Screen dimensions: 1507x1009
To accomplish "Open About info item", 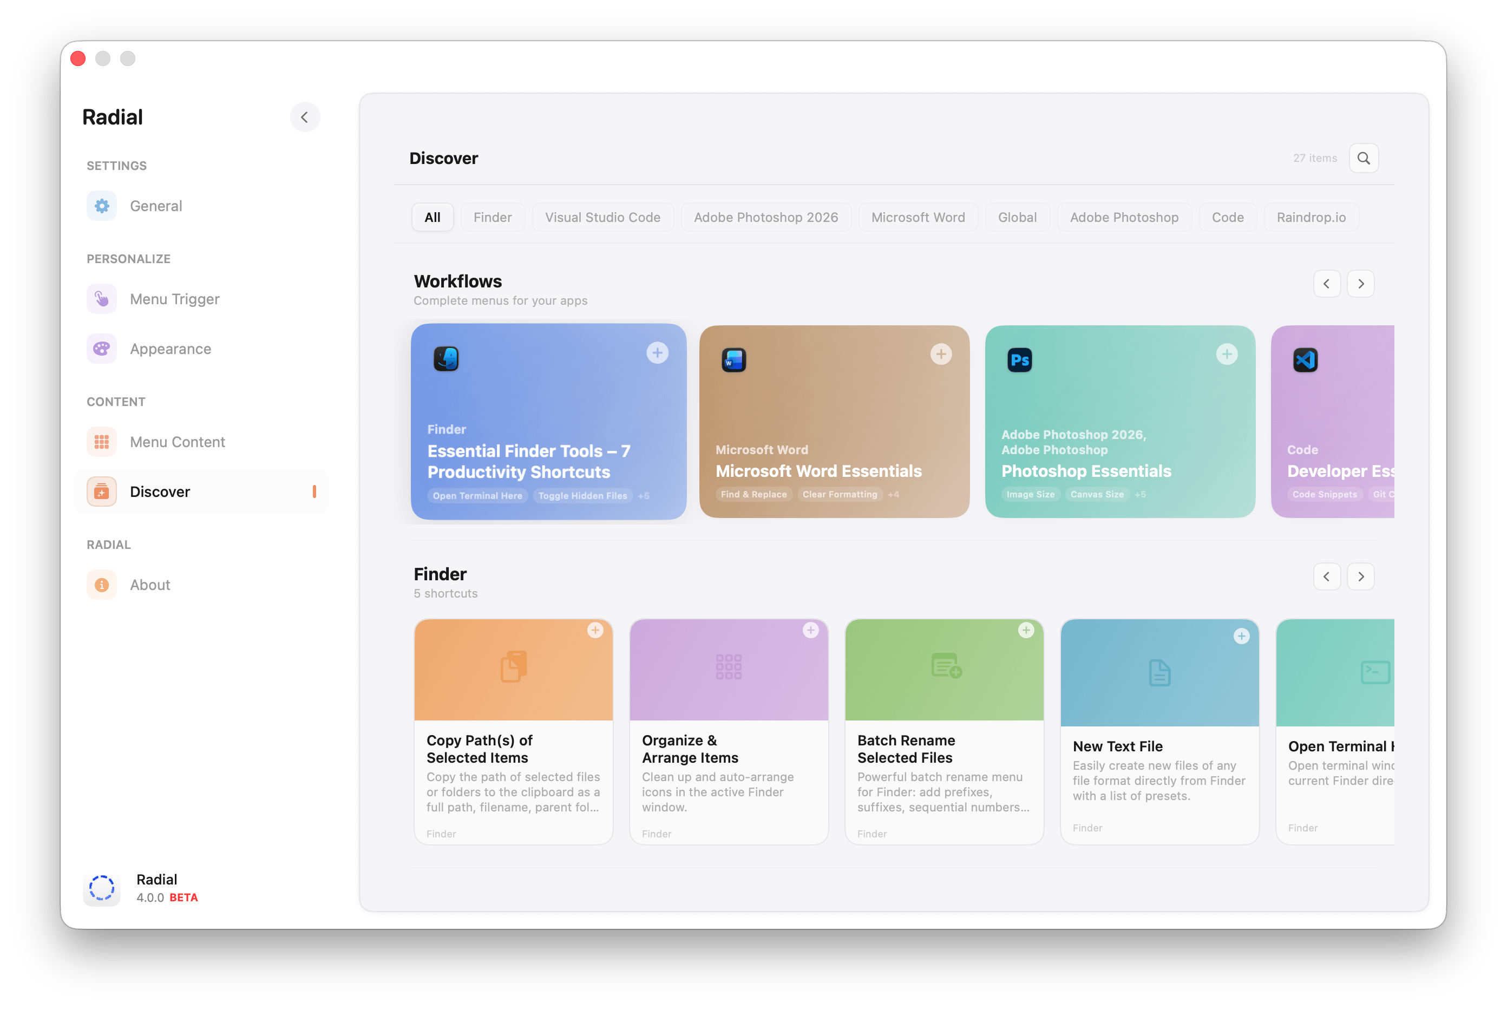I will pos(149,585).
